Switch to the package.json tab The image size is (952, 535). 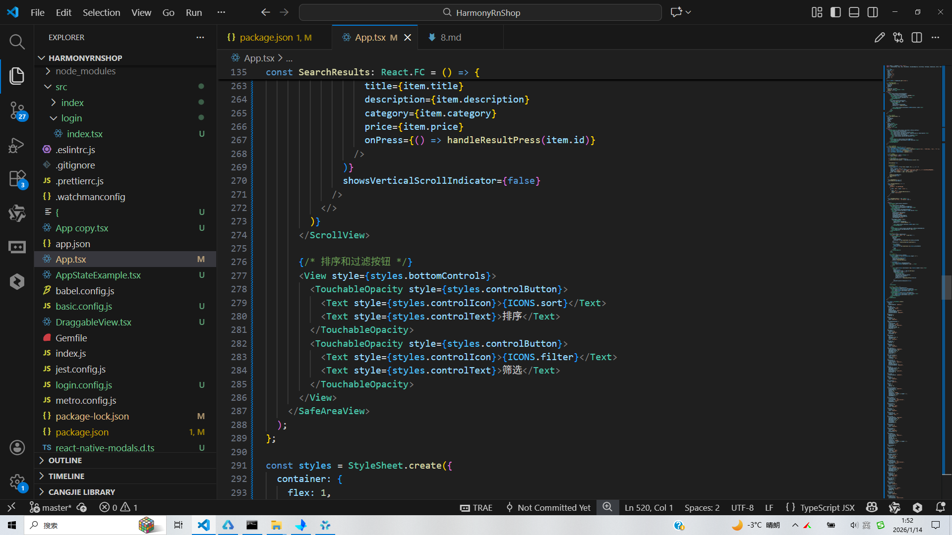[266, 38]
